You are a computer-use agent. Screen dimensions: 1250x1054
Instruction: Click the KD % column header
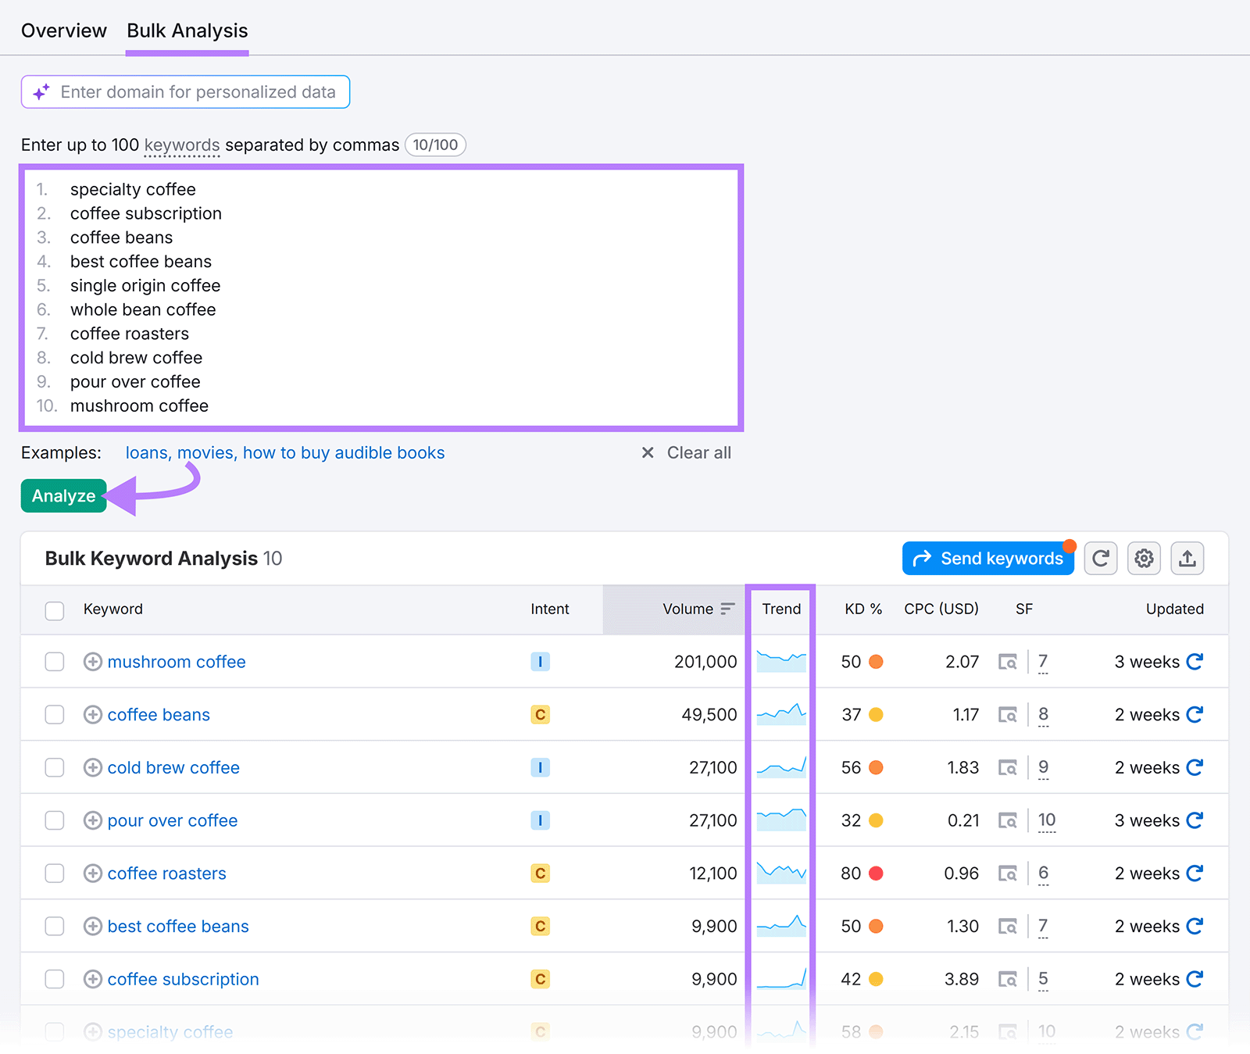[863, 609]
